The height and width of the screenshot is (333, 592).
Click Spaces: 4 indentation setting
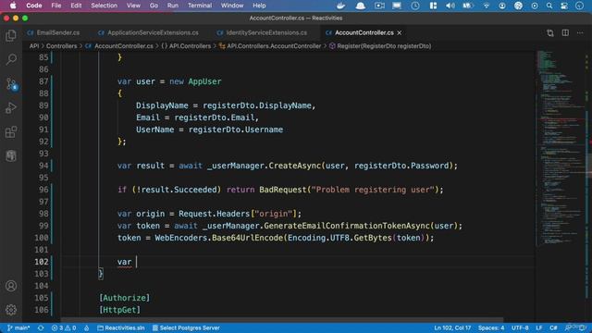pyautogui.click(x=491, y=327)
